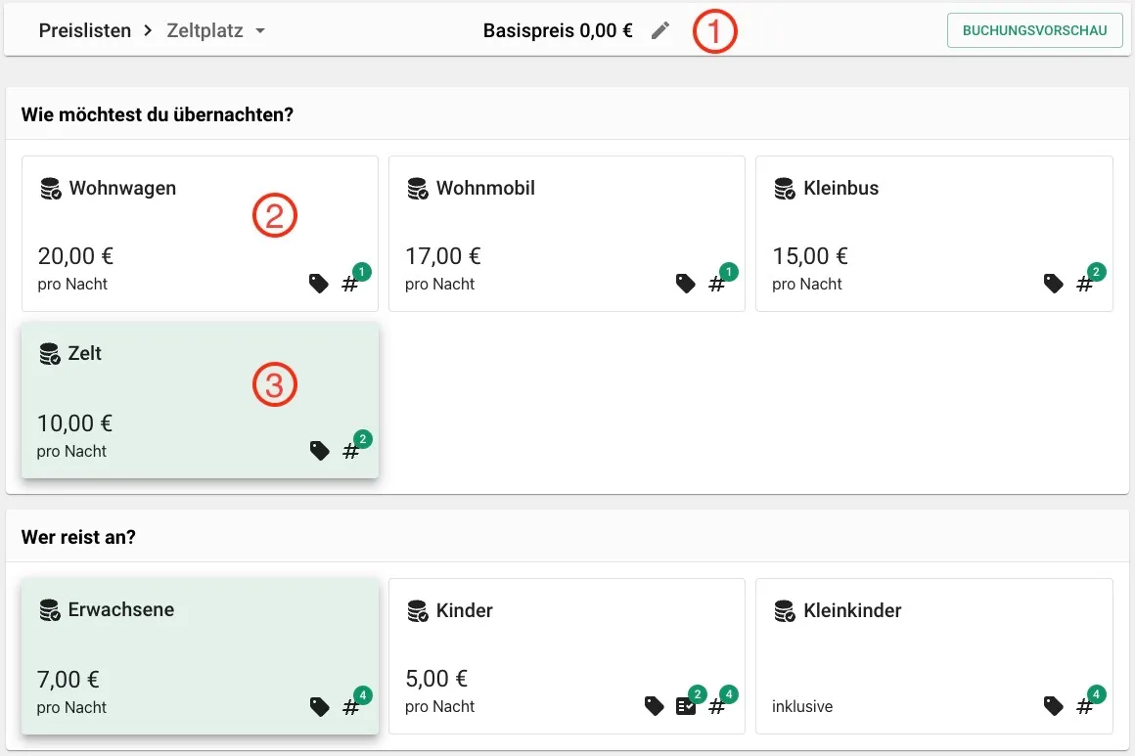Click the price tag icon on Wohnmobil card
The height and width of the screenshot is (756, 1135).
pos(686,283)
